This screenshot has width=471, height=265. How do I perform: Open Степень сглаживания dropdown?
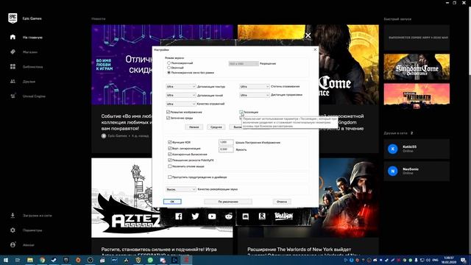click(x=254, y=87)
